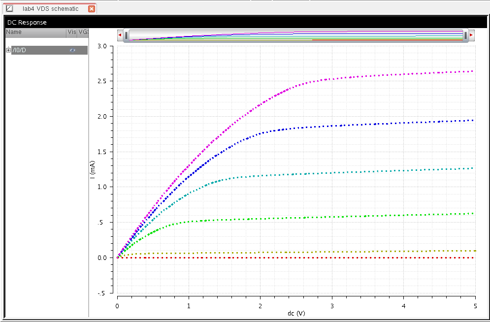Click the dc (V) x-axis label
Screen dimensions: 490x322
[x=296, y=313]
